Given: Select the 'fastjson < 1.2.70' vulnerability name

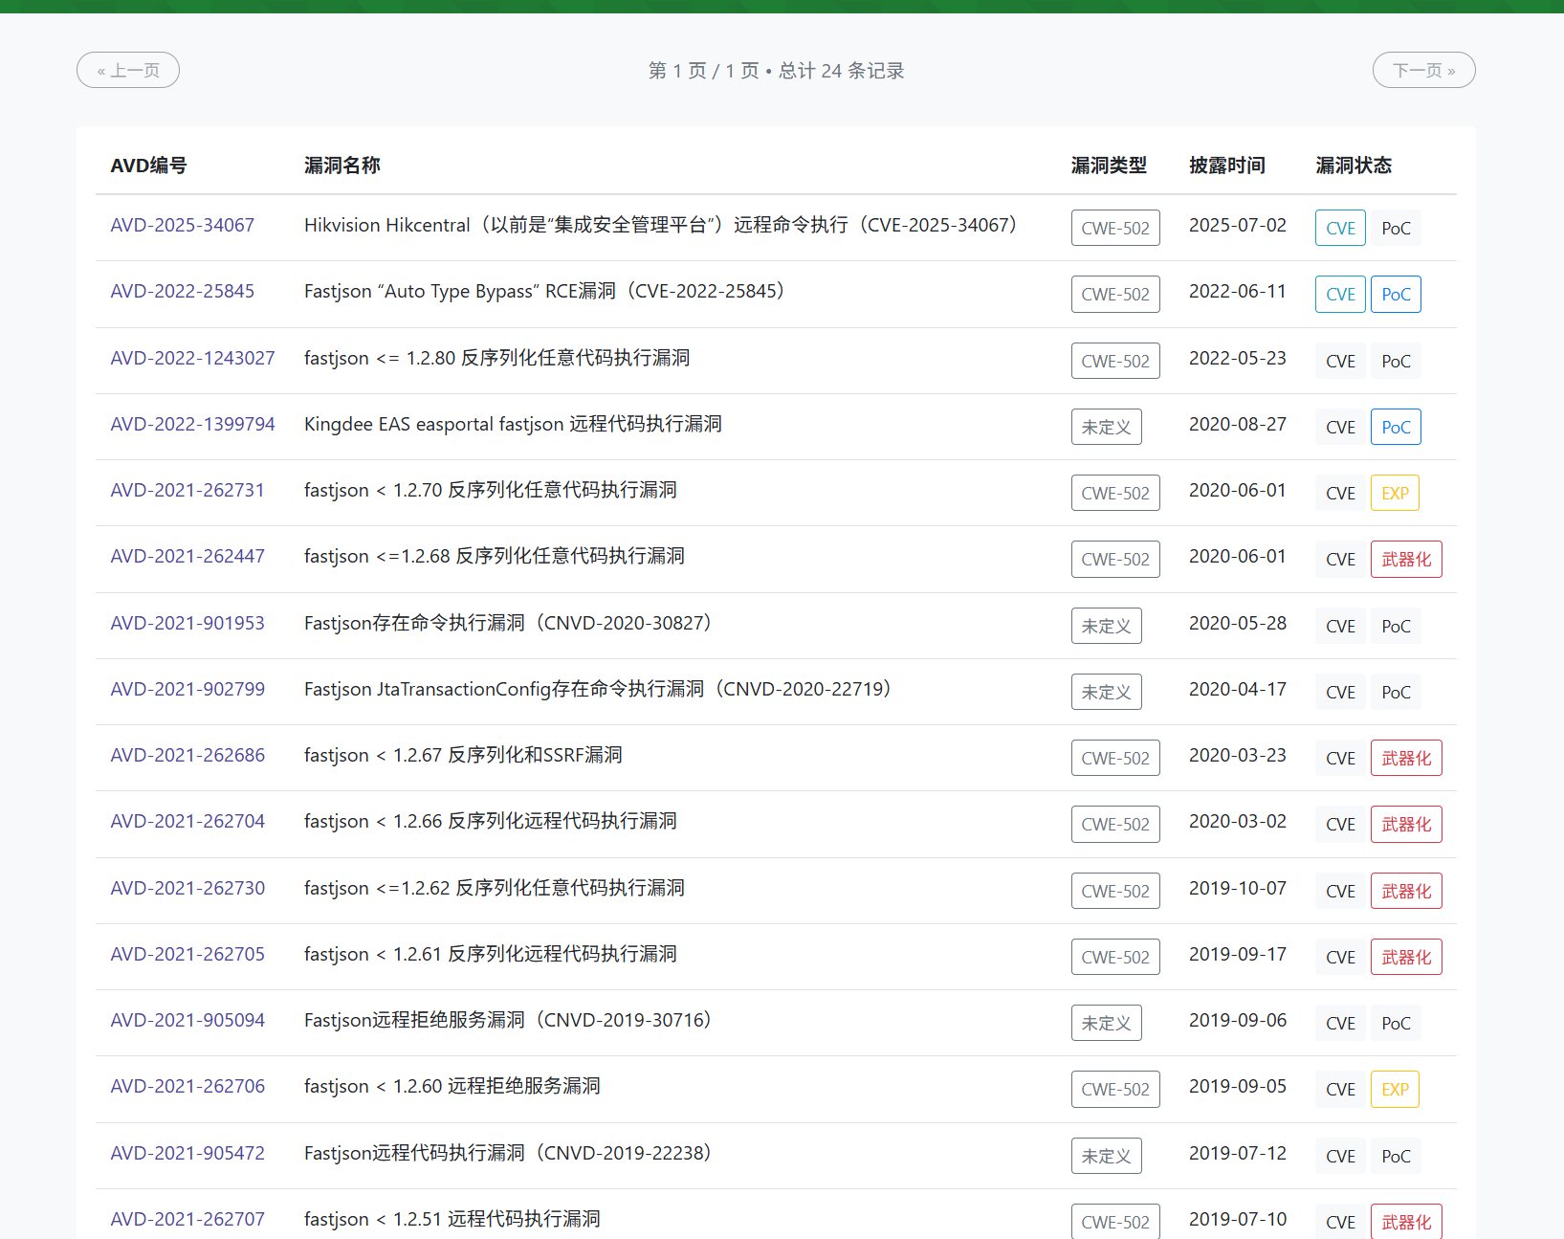Looking at the screenshot, I should [x=491, y=490].
